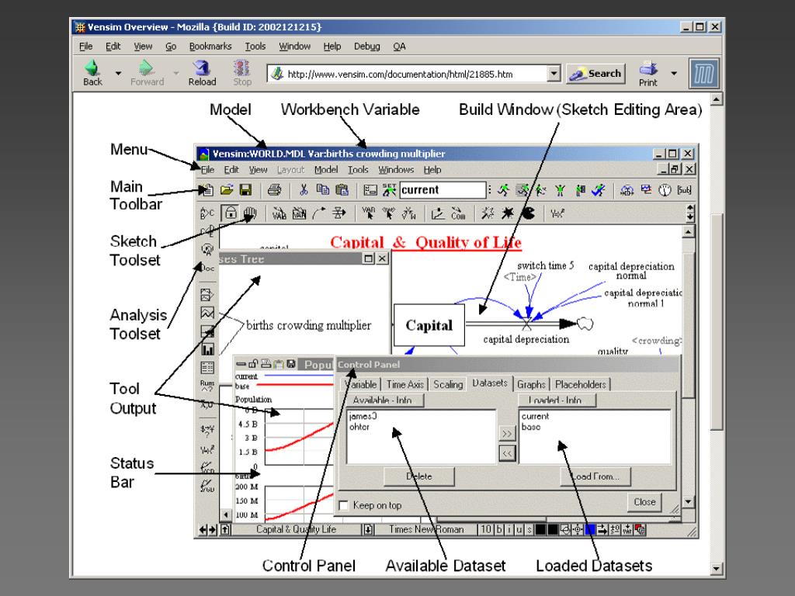
Task: Click the >> move dataset button
Action: 507,434
